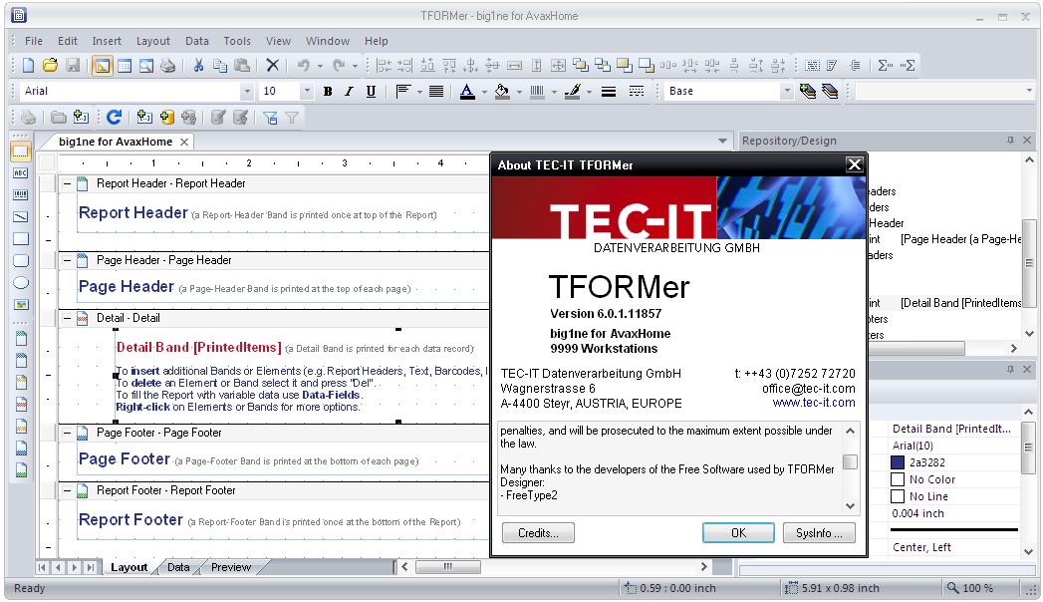The width and height of the screenshot is (1043, 602).
Task: Open the Tools menu
Action: pos(237,41)
